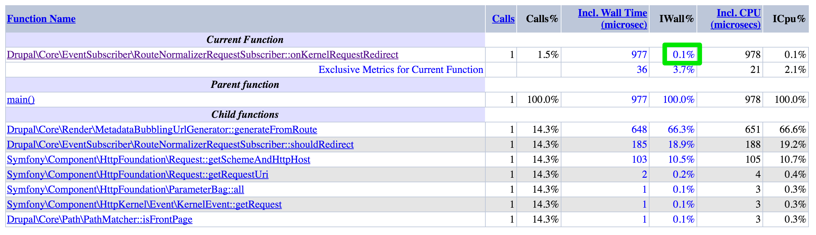
Task: Select the 'Child functions' section heading
Action: pyautogui.click(x=245, y=115)
